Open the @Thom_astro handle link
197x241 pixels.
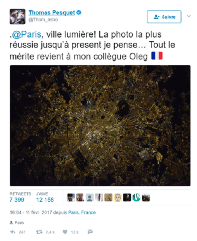pyautogui.click(x=43, y=20)
